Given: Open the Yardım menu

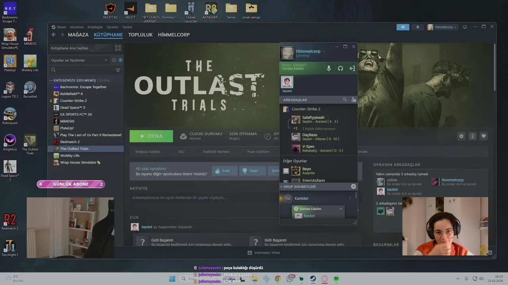Looking at the screenshot, I should pyautogui.click(x=127, y=27).
